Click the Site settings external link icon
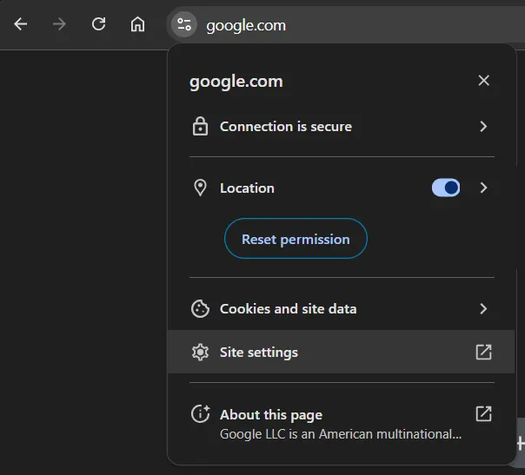 484,352
